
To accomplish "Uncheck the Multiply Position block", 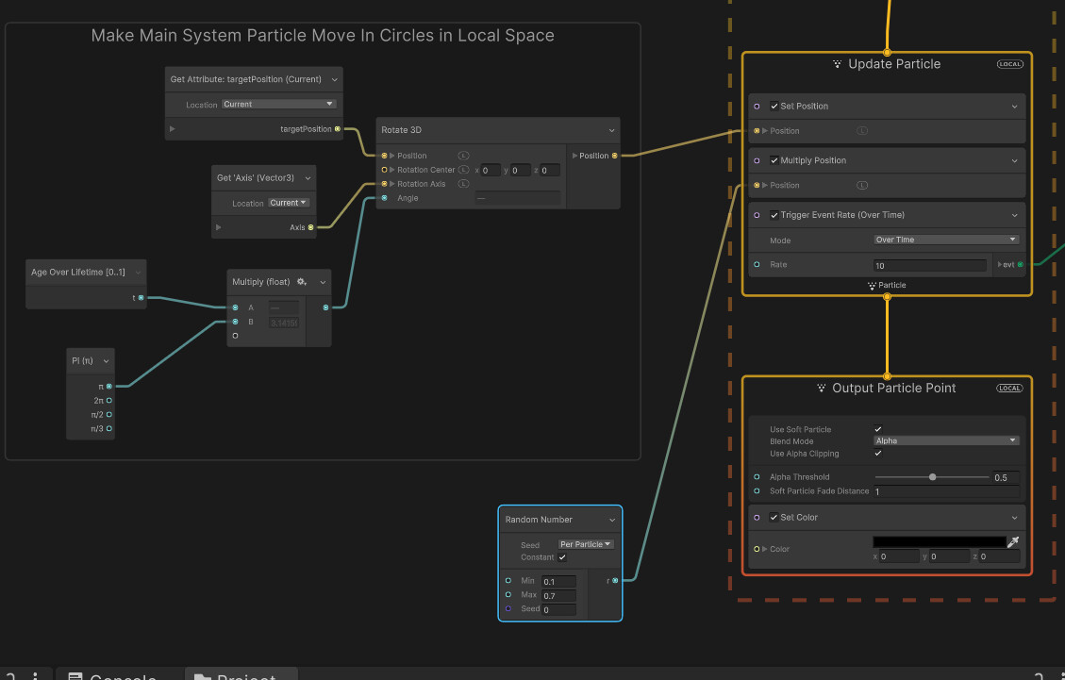I will coord(774,162).
